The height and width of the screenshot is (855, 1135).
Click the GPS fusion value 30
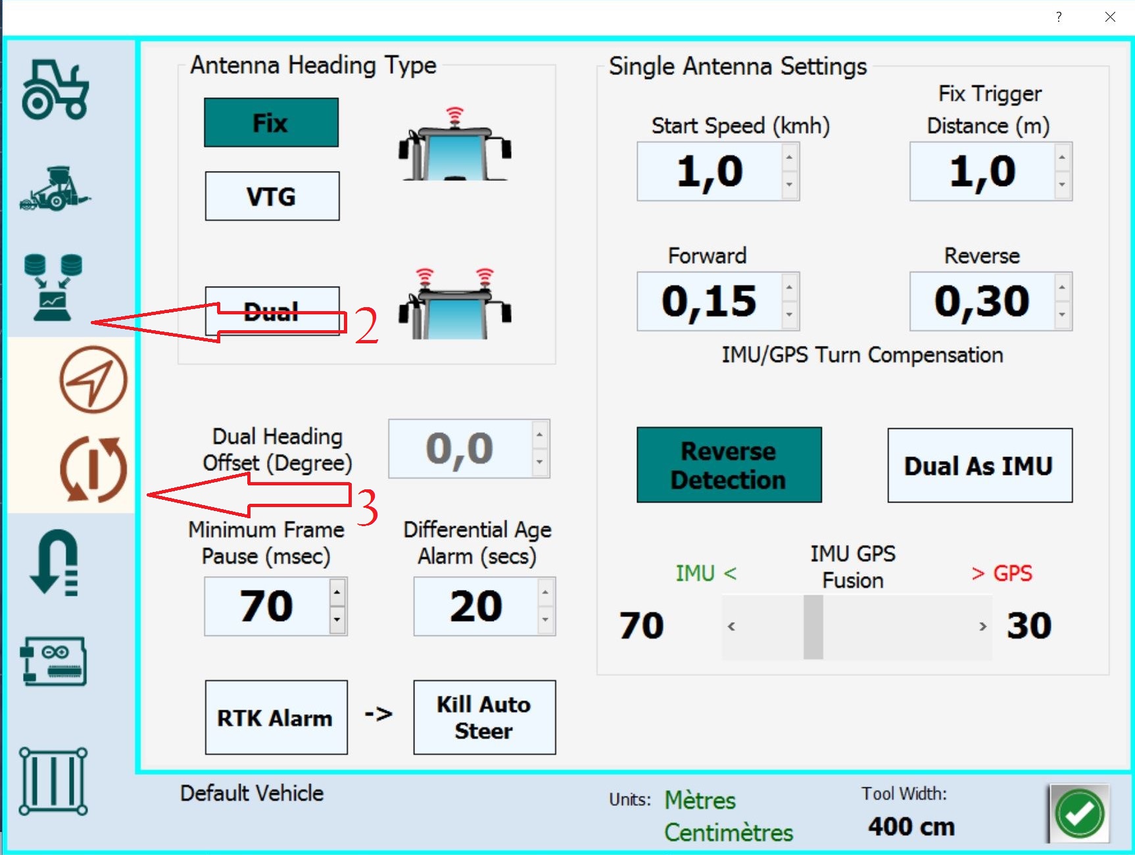pyautogui.click(x=1029, y=625)
